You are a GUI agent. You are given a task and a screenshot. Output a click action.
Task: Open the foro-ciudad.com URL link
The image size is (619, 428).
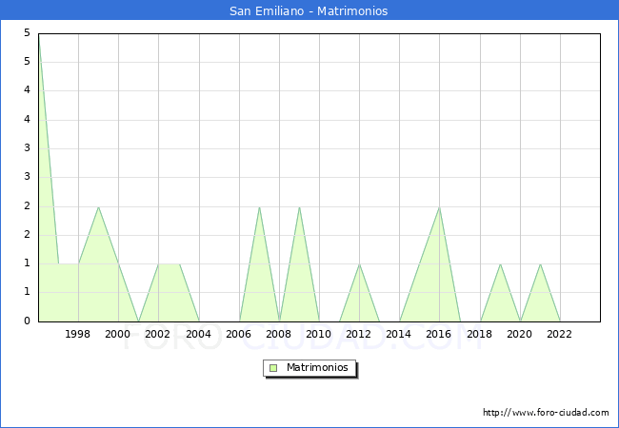[x=546, y=413]
